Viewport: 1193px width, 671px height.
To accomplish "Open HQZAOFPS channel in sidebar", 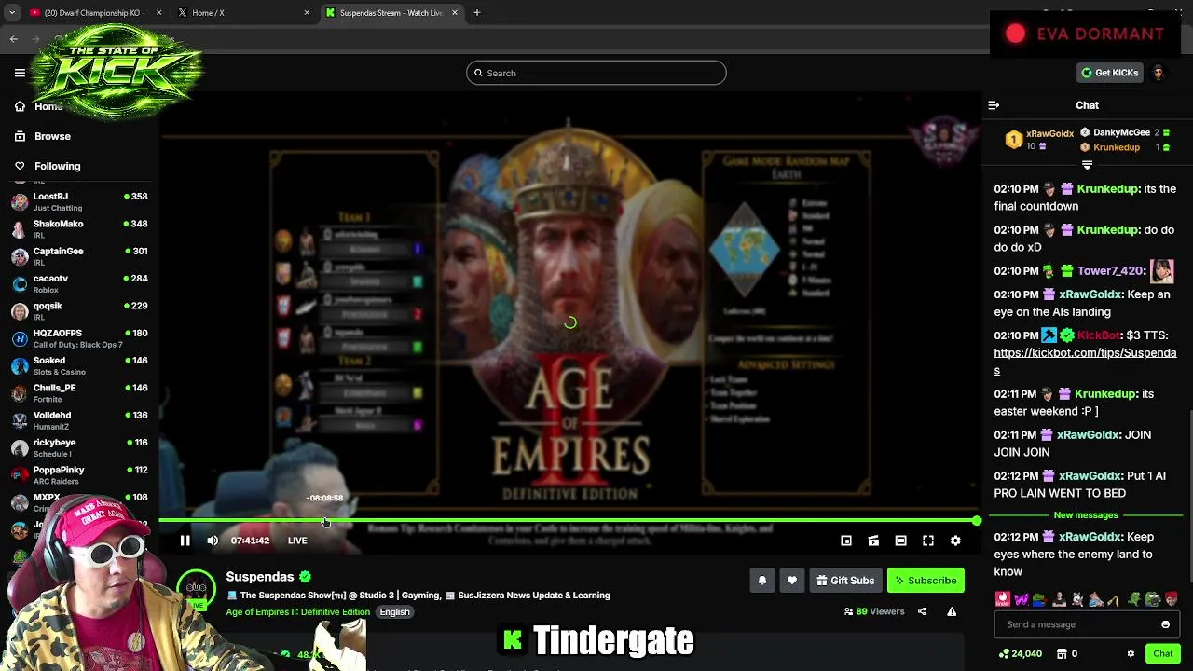I will click(79, 338).
